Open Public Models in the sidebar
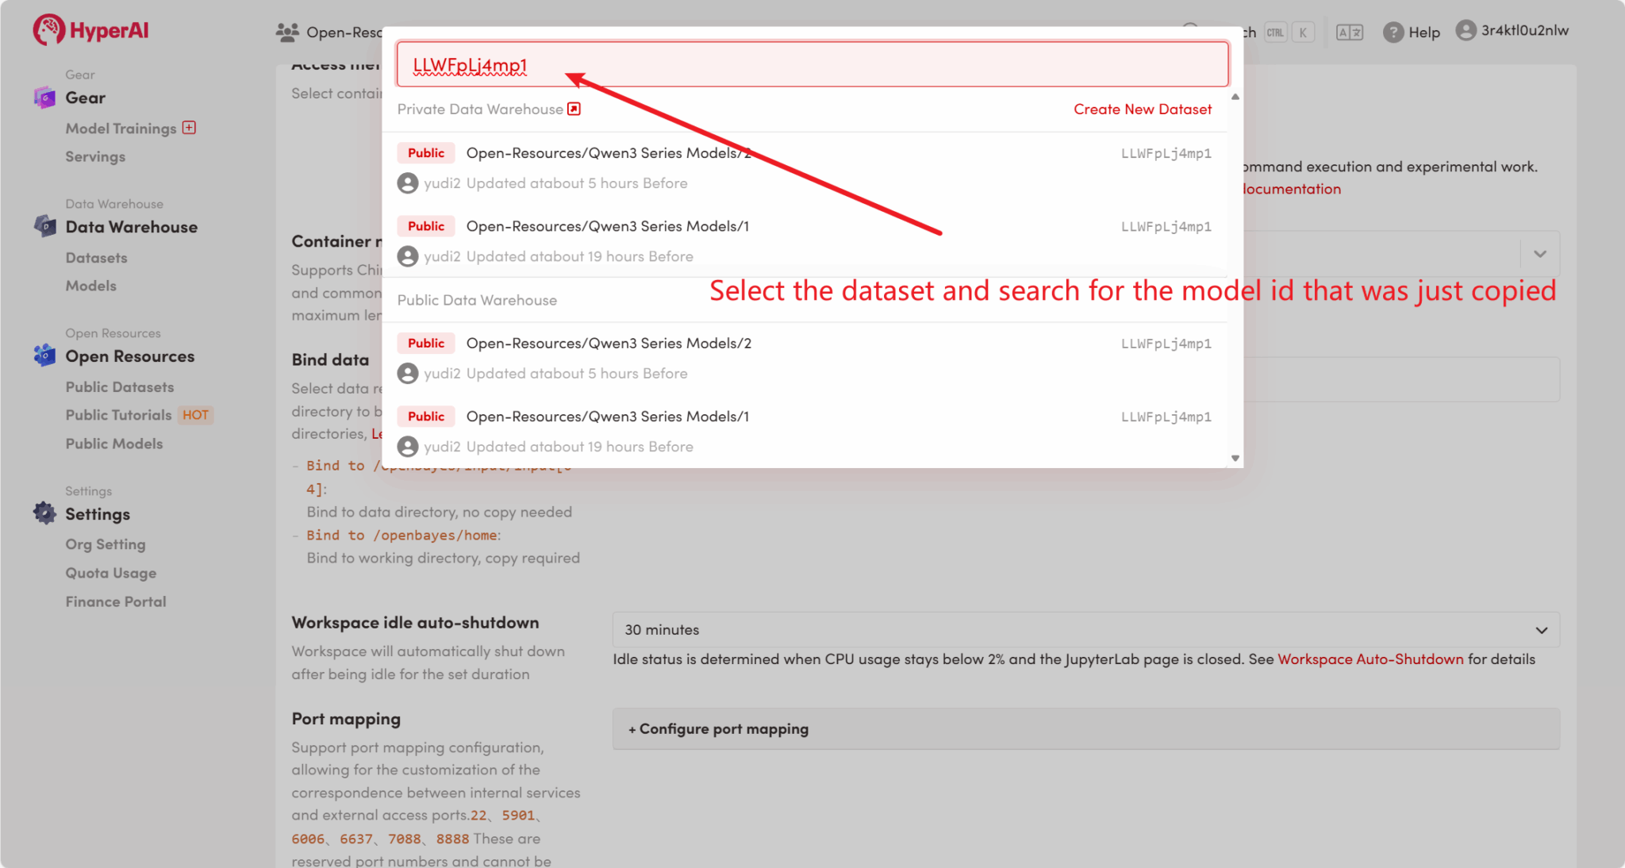The image size is (1625, 868). coord(114,444)
